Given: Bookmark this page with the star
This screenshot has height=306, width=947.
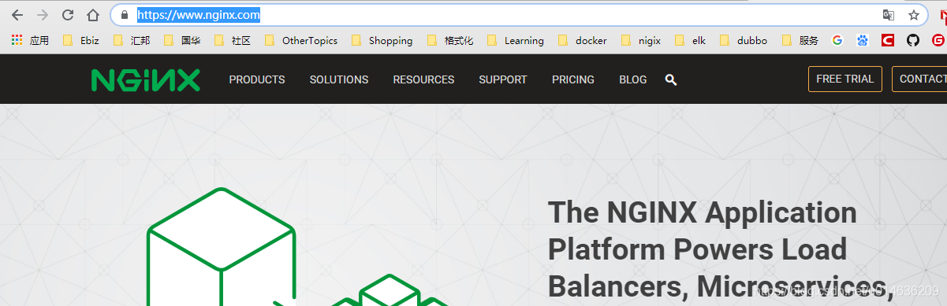Looking at the screenshot, I should pyautogui.click(x=914, y=15).
